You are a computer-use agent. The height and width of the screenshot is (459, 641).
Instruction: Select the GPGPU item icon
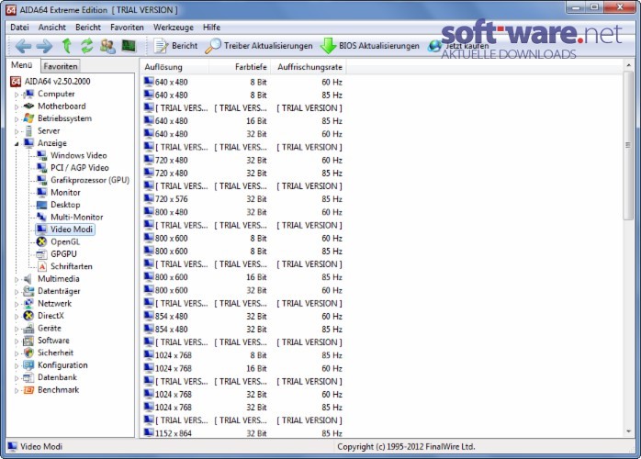click(x=41, y=253)
